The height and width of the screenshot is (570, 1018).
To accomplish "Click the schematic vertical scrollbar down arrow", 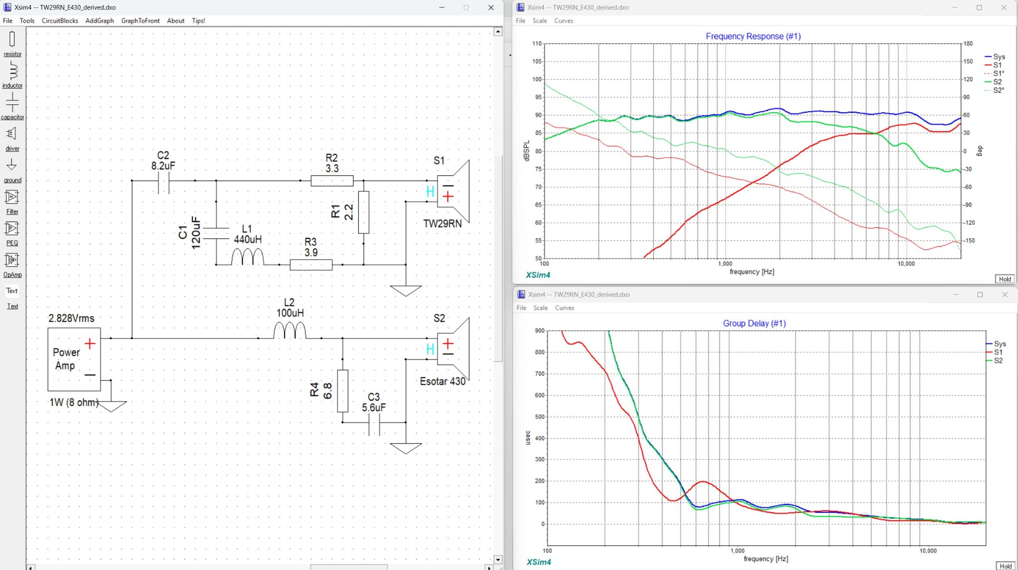I will (498, 559).
